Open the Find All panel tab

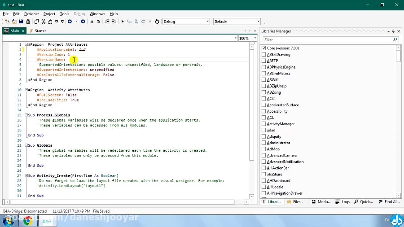389,202
